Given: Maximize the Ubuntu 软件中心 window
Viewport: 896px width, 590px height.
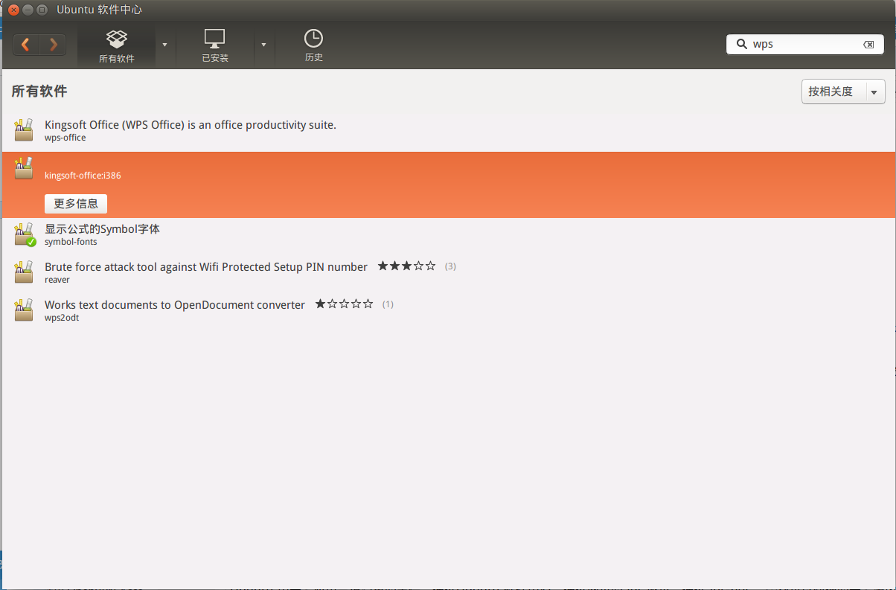Looking at the screenshot, I should click(42, 10).
